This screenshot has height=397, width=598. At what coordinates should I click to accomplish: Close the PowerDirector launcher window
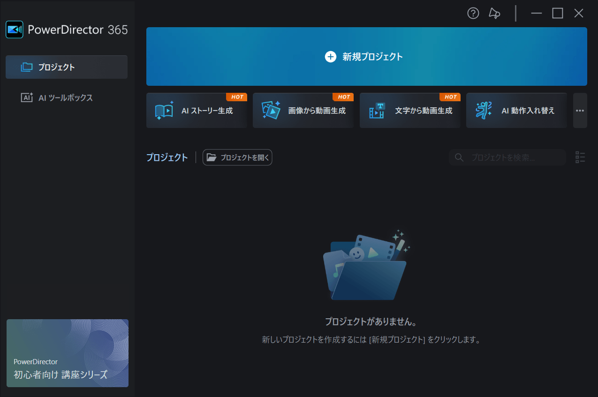579,14
